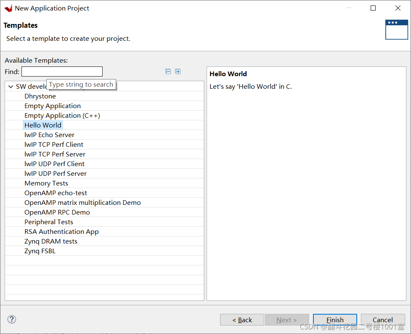Click the disabled Next button
Screen dimensions: 411x334
click(x=287, y=320)
